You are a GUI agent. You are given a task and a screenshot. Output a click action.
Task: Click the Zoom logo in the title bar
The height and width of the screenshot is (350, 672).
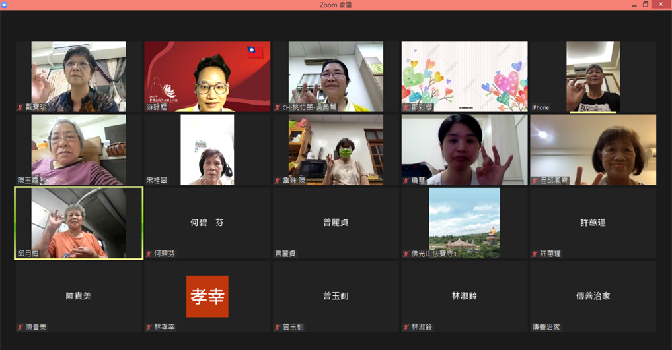(5, 5)
